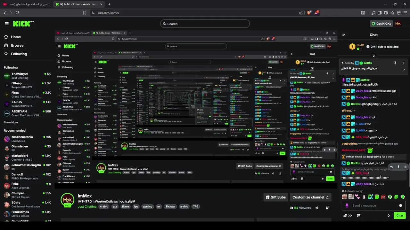Open the browser main menu
This screenshot has height=230, width=410.
click(x=405, y=13)
